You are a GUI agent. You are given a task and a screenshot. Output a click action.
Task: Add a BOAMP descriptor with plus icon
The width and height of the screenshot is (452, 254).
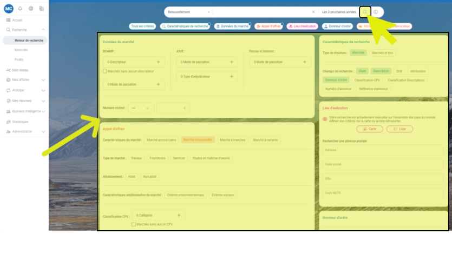click(x=158, y=62)
